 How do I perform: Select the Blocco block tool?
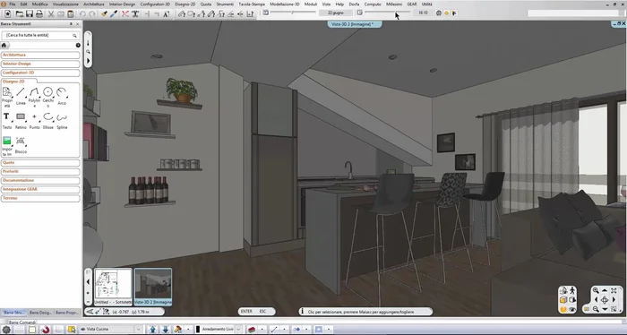point(21,145)
